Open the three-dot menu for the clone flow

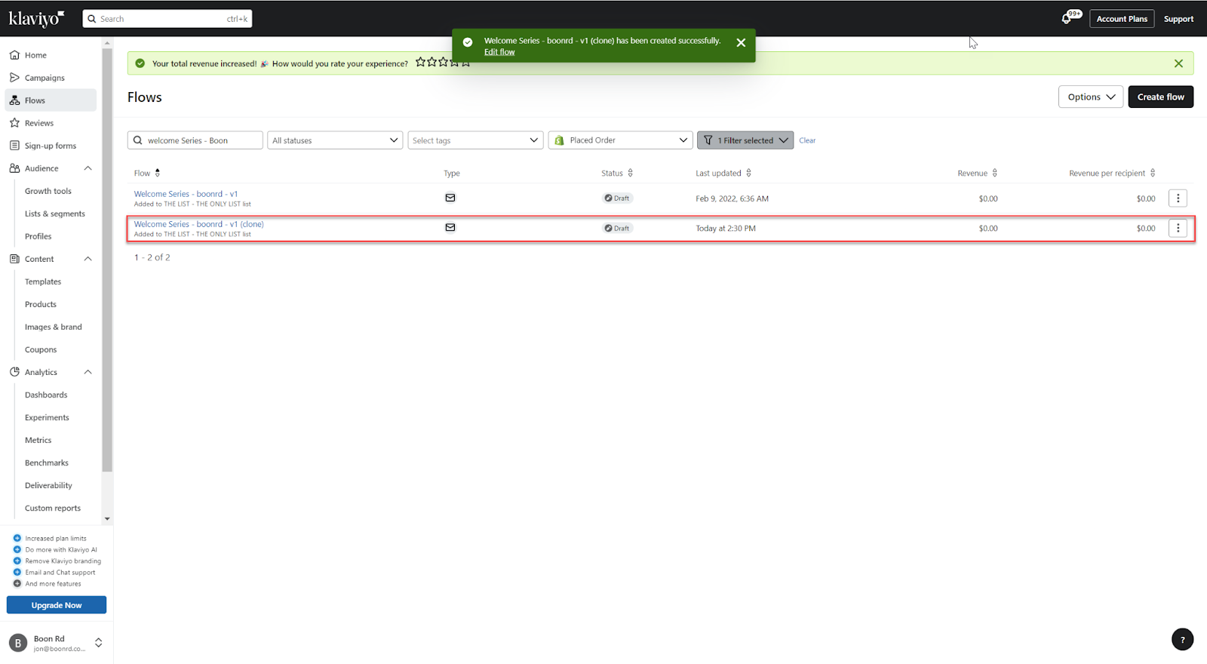1178,228
